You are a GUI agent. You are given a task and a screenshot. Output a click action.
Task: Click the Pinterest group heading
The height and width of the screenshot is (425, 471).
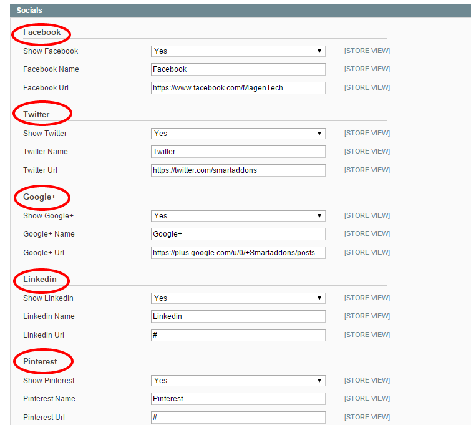[40, 361]
